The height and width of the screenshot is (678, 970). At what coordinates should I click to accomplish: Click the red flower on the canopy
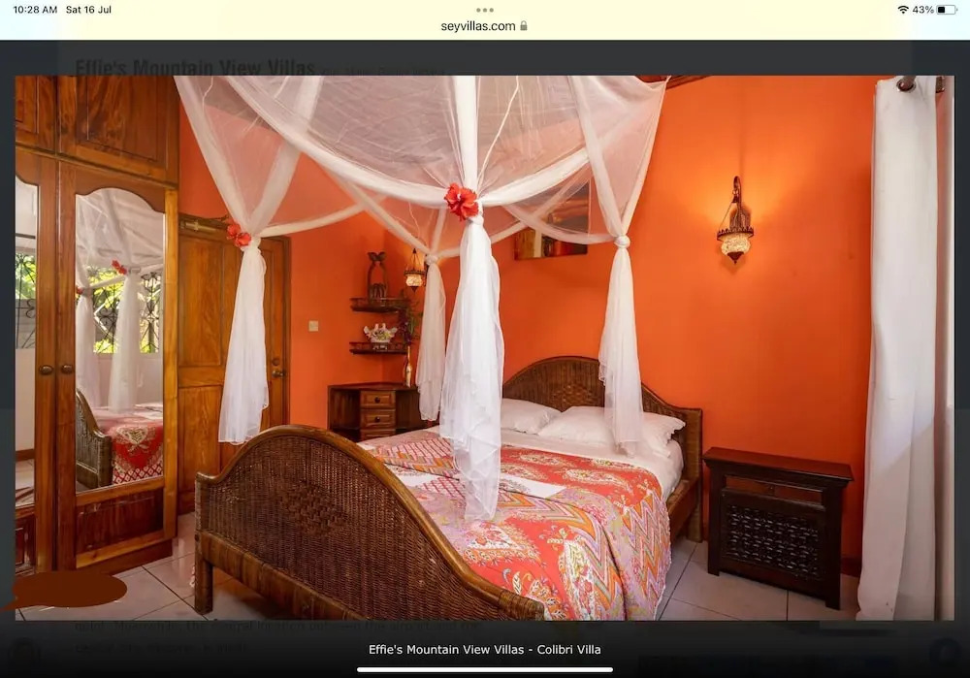click(x=462, y=201)
